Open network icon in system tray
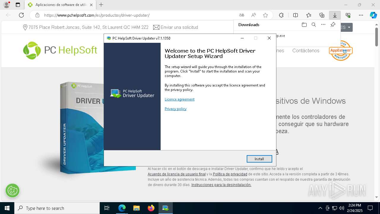Image resolution: width=380 pixels, height=214 pixels. pos(335,208)
